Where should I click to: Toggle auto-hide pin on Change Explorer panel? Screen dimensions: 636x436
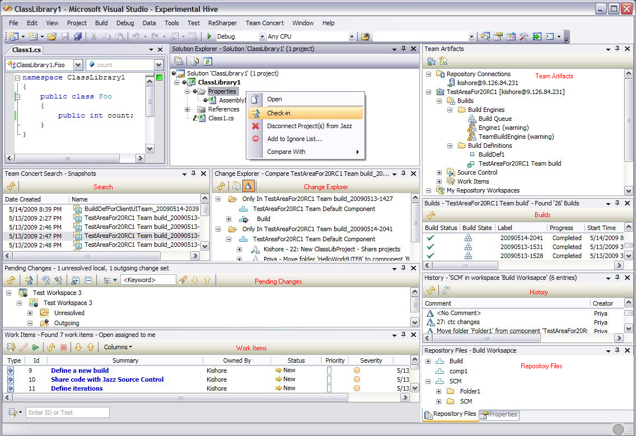pos(403,174)
